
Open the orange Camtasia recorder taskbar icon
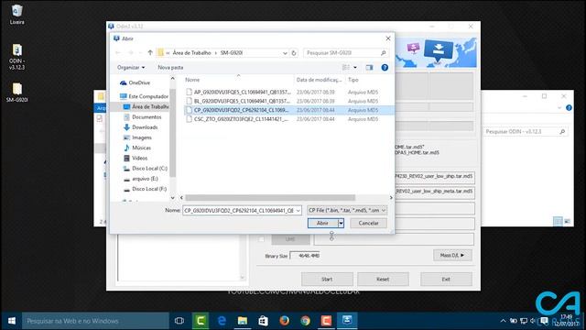326,321
